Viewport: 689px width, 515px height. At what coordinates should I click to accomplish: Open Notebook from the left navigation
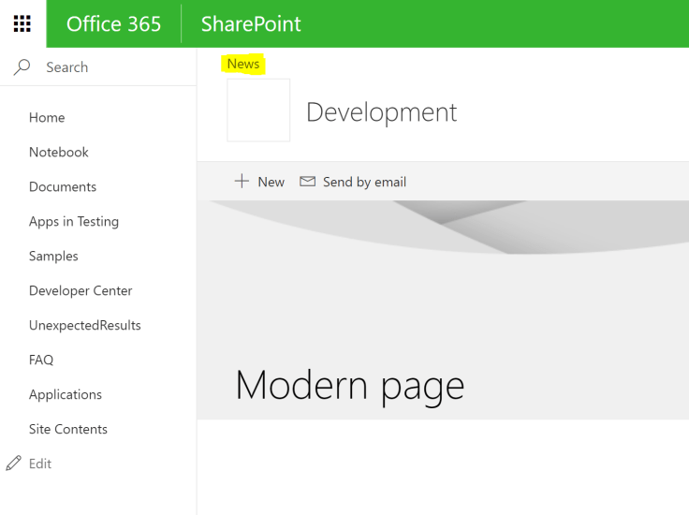59,153
